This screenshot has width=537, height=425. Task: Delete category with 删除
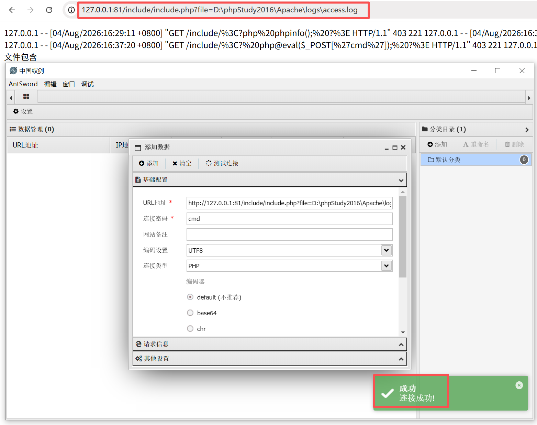point(514,144)
